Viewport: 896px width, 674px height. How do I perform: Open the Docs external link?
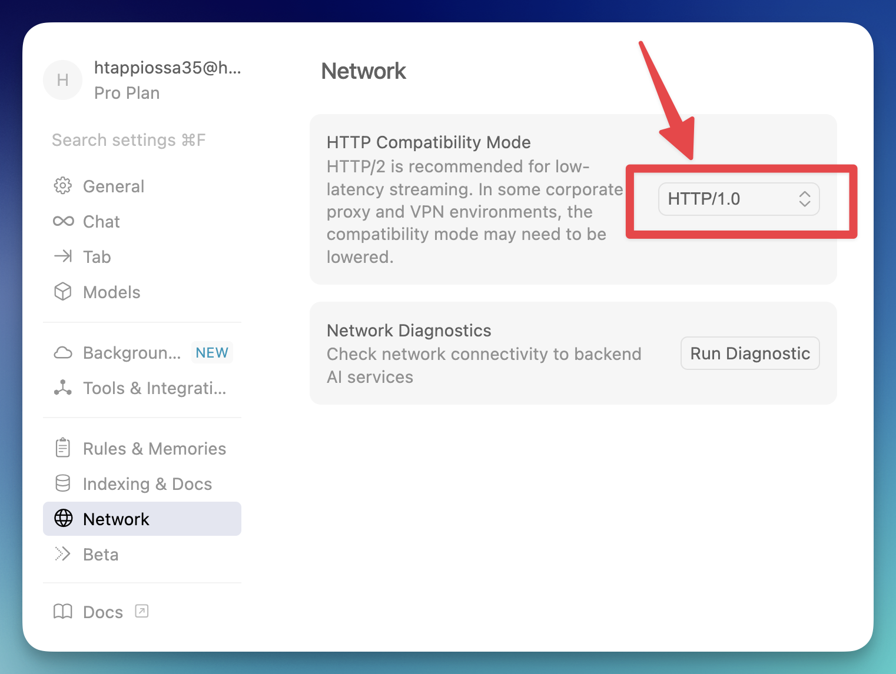[142, 612]
